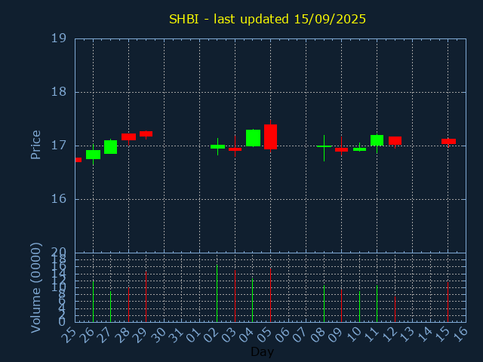
Task: Click the day 06 x-axis label
Action: 281,335
